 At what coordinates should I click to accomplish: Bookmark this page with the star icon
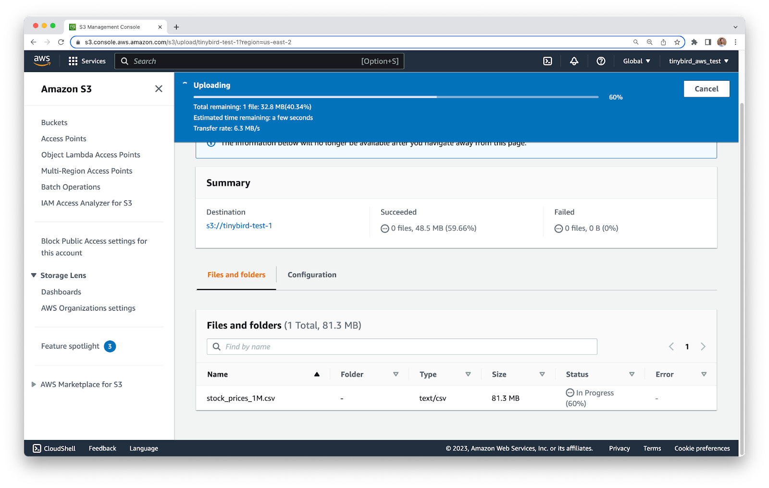coord(677,42)
